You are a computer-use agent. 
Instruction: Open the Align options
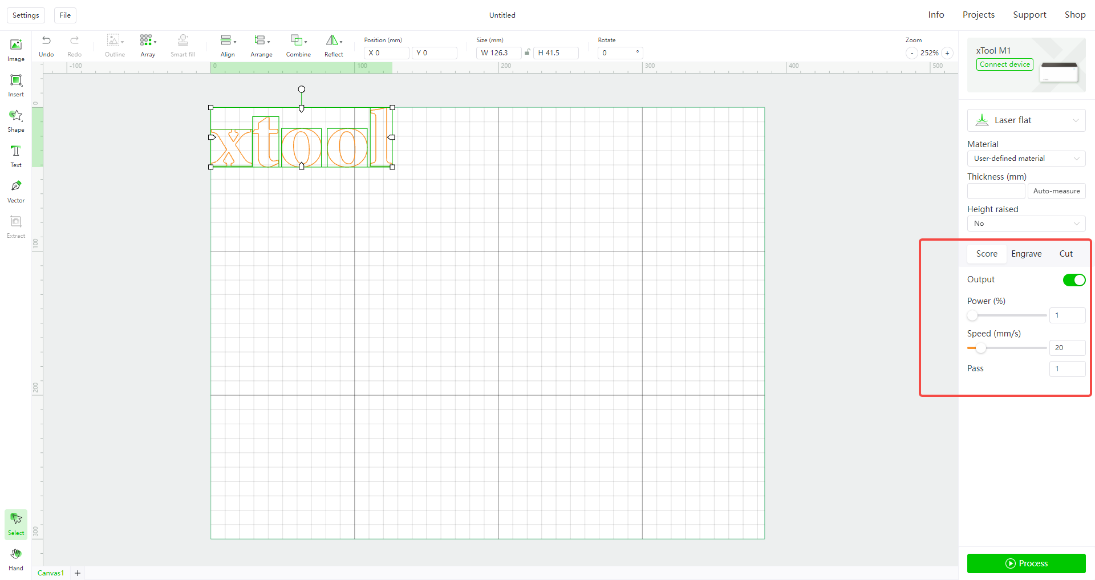[228, 46]
